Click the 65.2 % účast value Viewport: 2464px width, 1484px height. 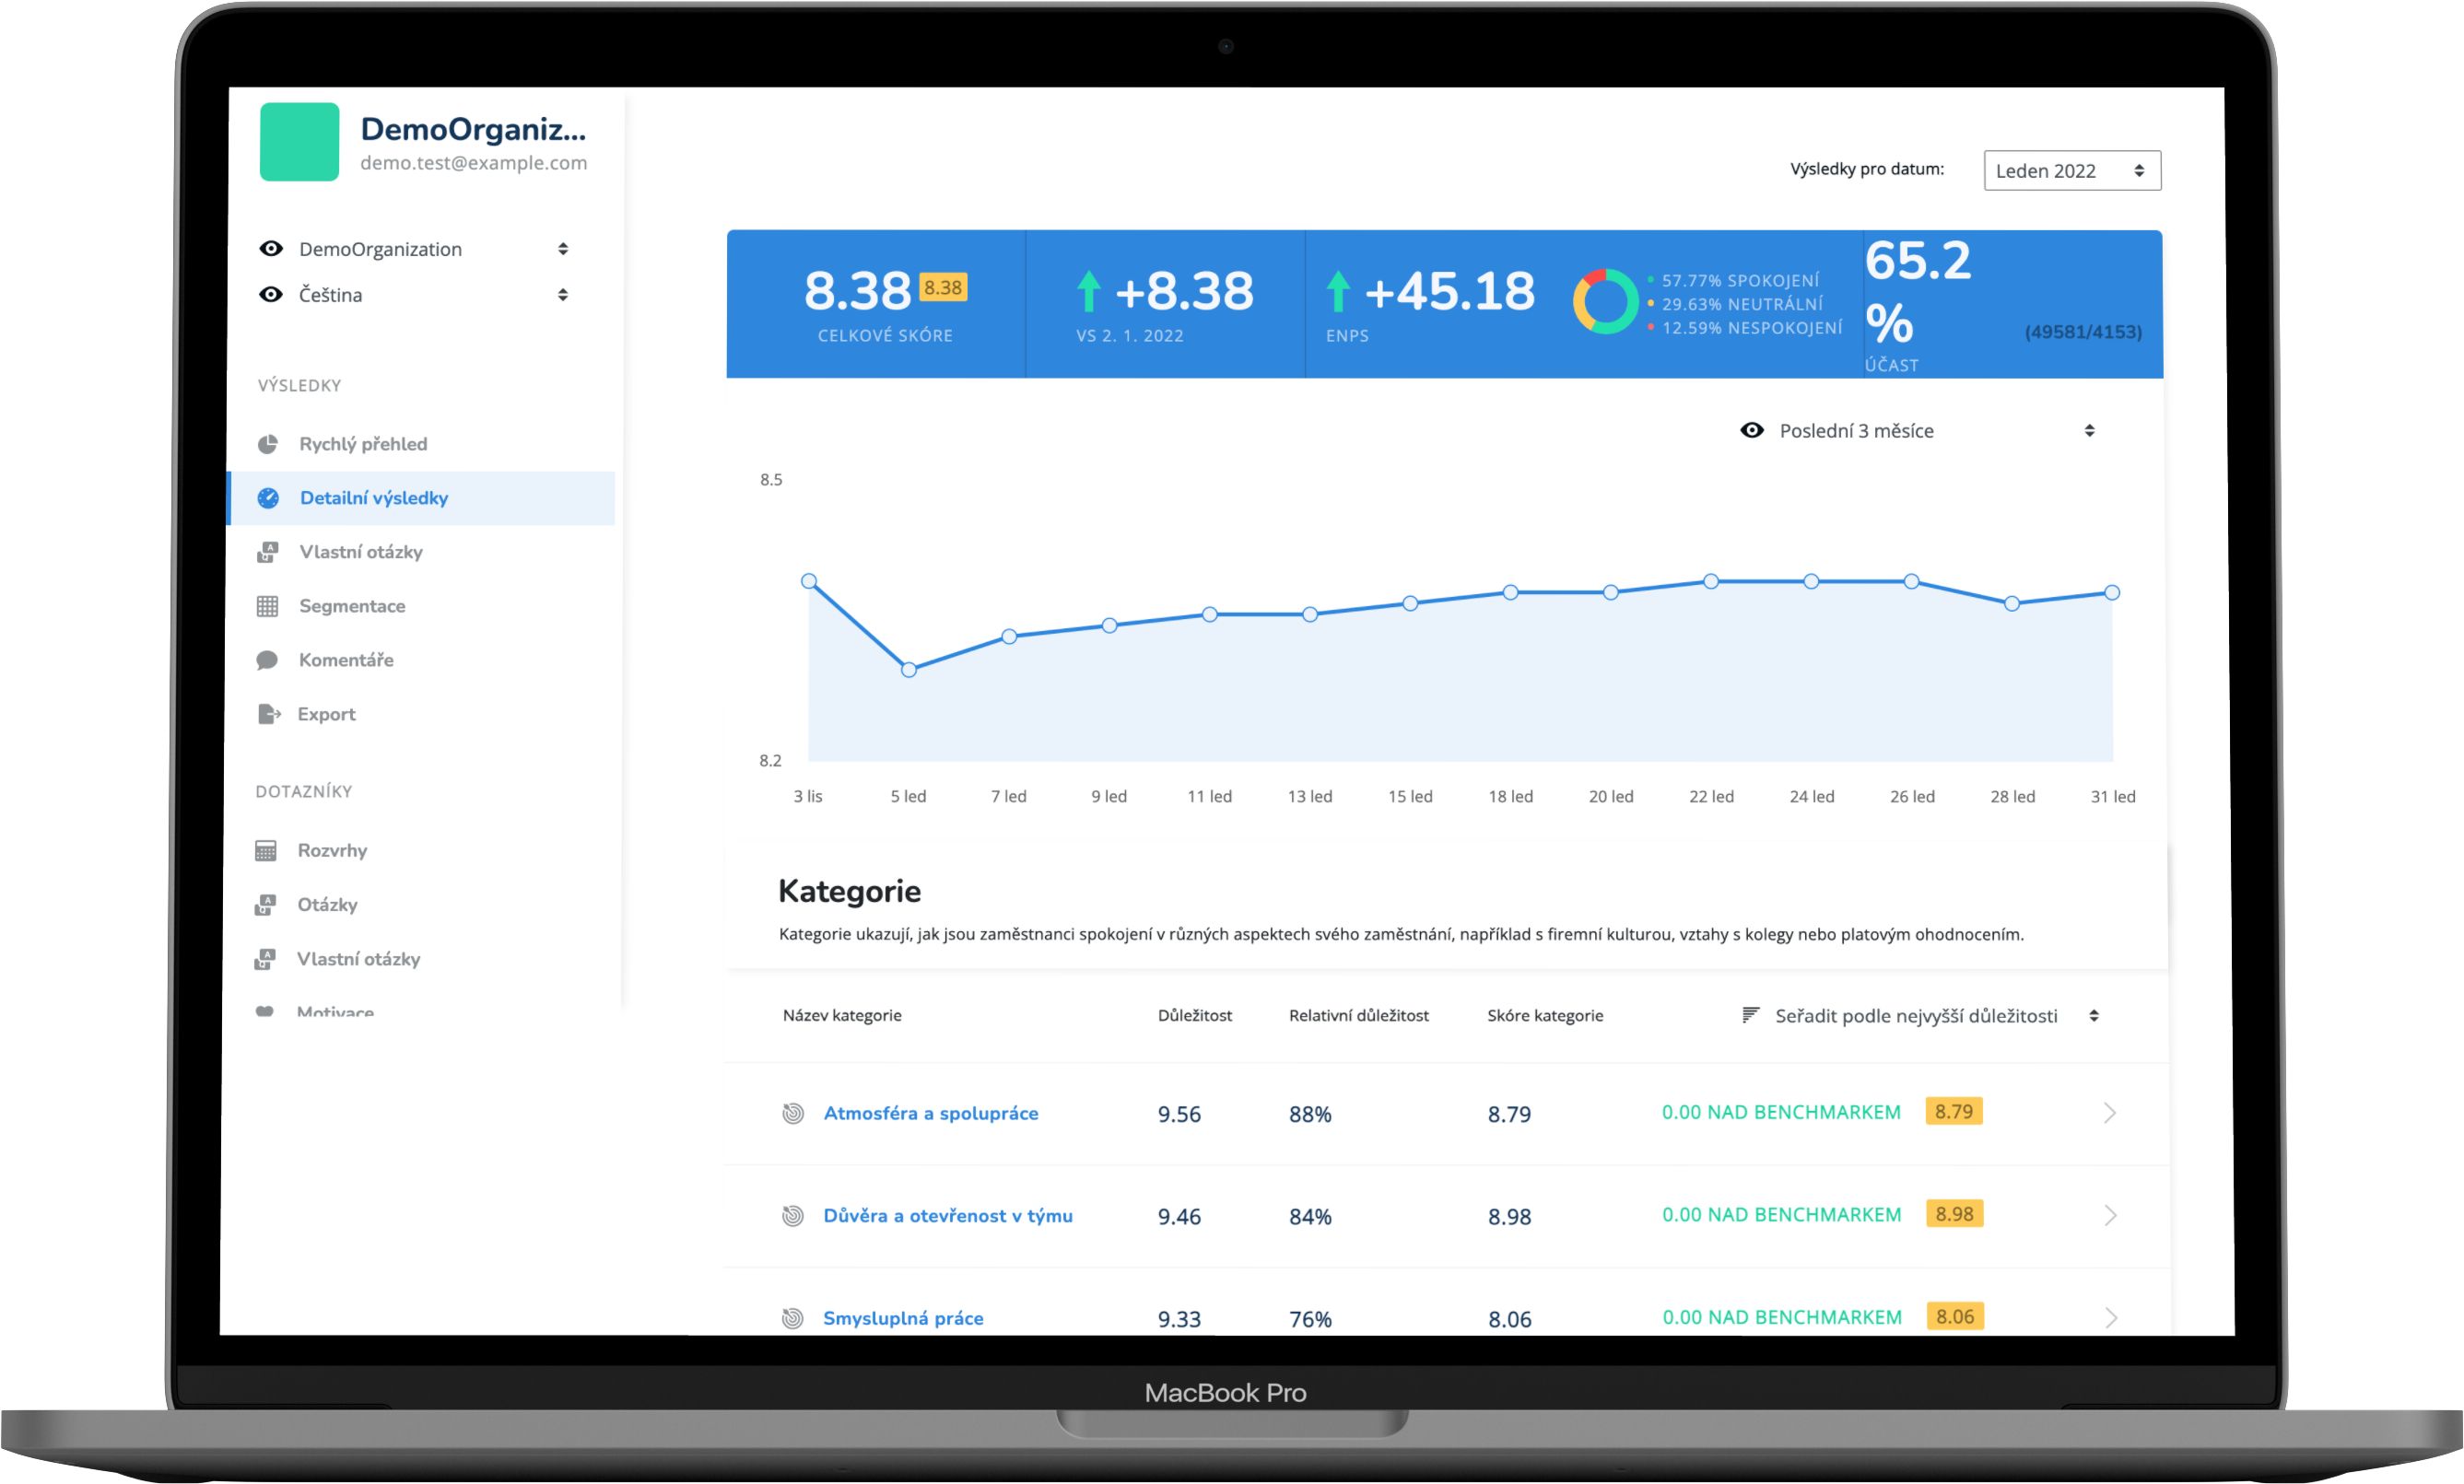pyautogui.click(x=1918, y=292)
